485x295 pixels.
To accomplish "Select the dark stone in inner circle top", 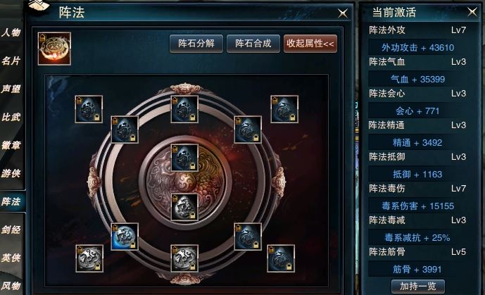I will (184, 158).
